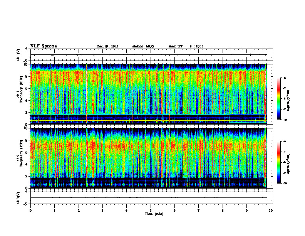Click inside the ch.2 spectrogram panel
This screenshot has width=305, height=236.
[x=148, y=158]
